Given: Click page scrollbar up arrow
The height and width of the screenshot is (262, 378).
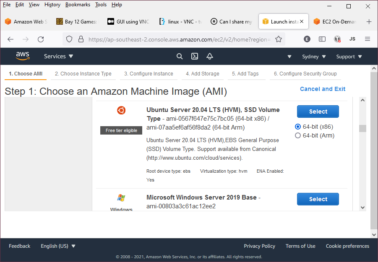Looking at the screenshot, I should [374, 68].
